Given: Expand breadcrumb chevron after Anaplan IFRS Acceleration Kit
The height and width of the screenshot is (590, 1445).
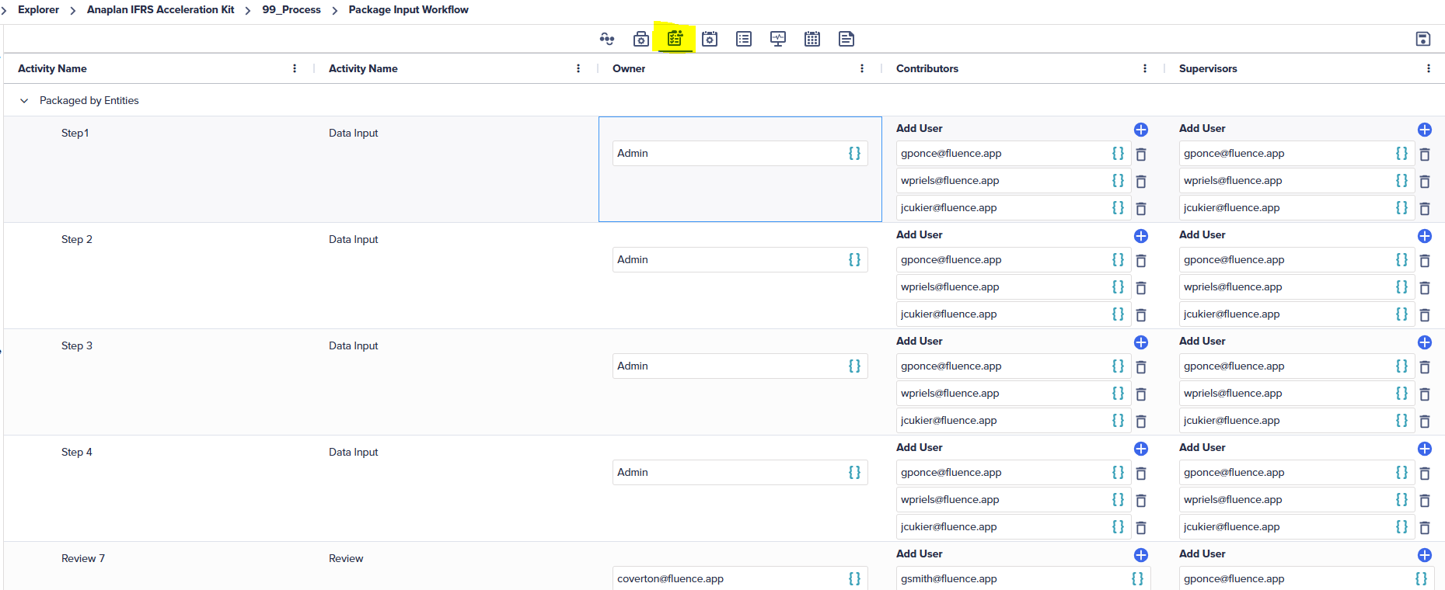Looking at the screenshot, I should coord(248,10).
